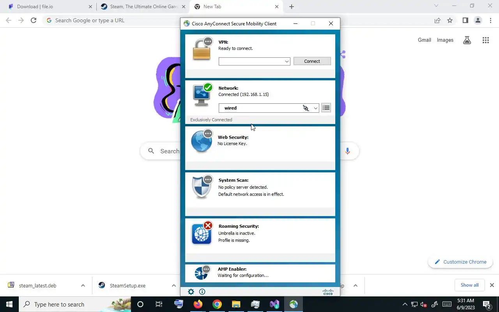Toggle Chrome side panel

click(465, 20)
